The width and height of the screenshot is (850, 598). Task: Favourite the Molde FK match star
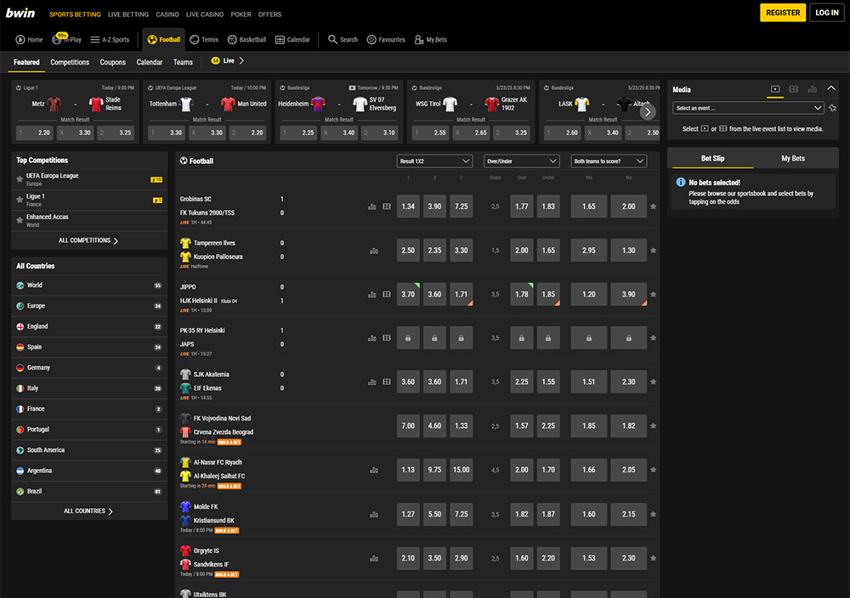653,514
